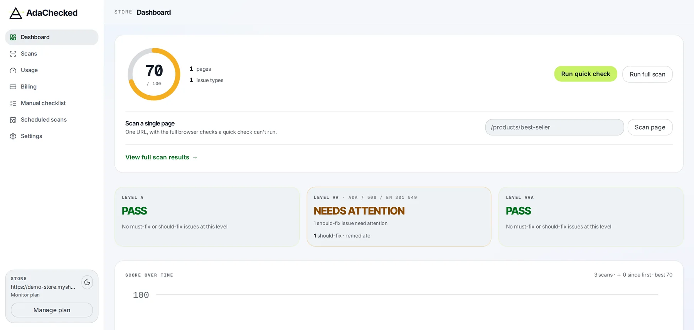Click the Scan page button

point(650,127)
